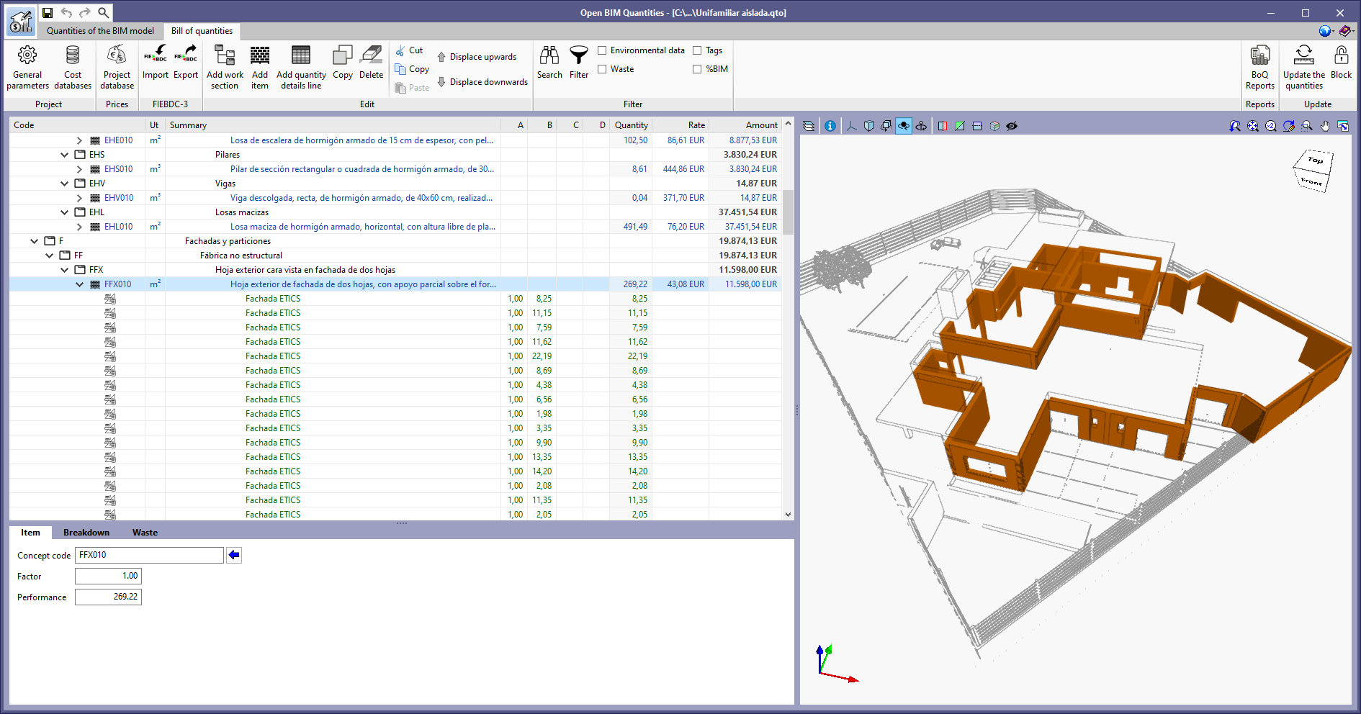This screenshot has width=1361, height=714.
Task: Switch to Quantities of the BIM model tab
Action: (x=100, y=31)
